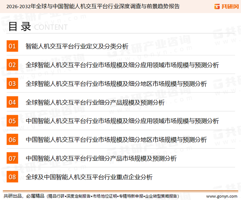Click the 共研出品，必属精品 footer slogan
Image resolution: width=241 pixels, height=200 pixels.
(x=24, y=196)
